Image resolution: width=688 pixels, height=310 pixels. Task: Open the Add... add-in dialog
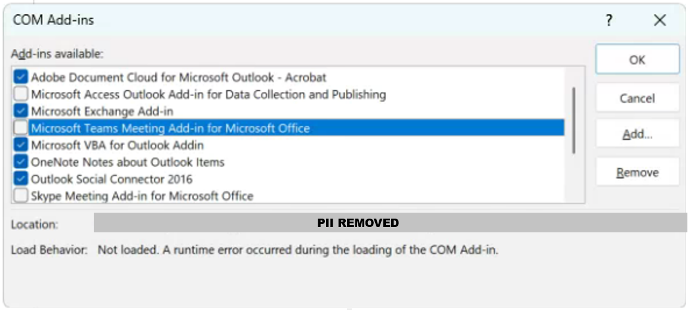point(637,134)
